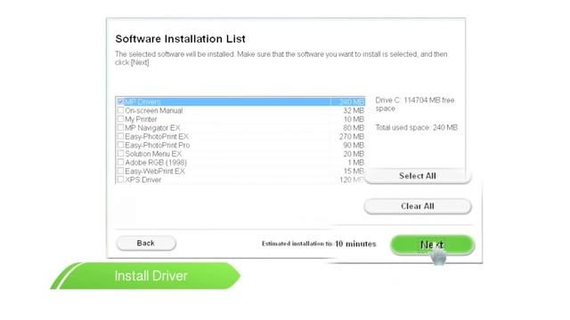Uncheck the MP Drivers checkbox
570x320 pixels.
(121, 101)
